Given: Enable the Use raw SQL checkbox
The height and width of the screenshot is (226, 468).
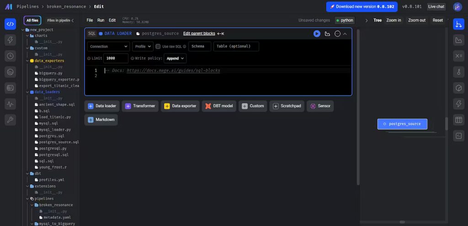Looking at the screenshot, I should click(x=158, y=47).
